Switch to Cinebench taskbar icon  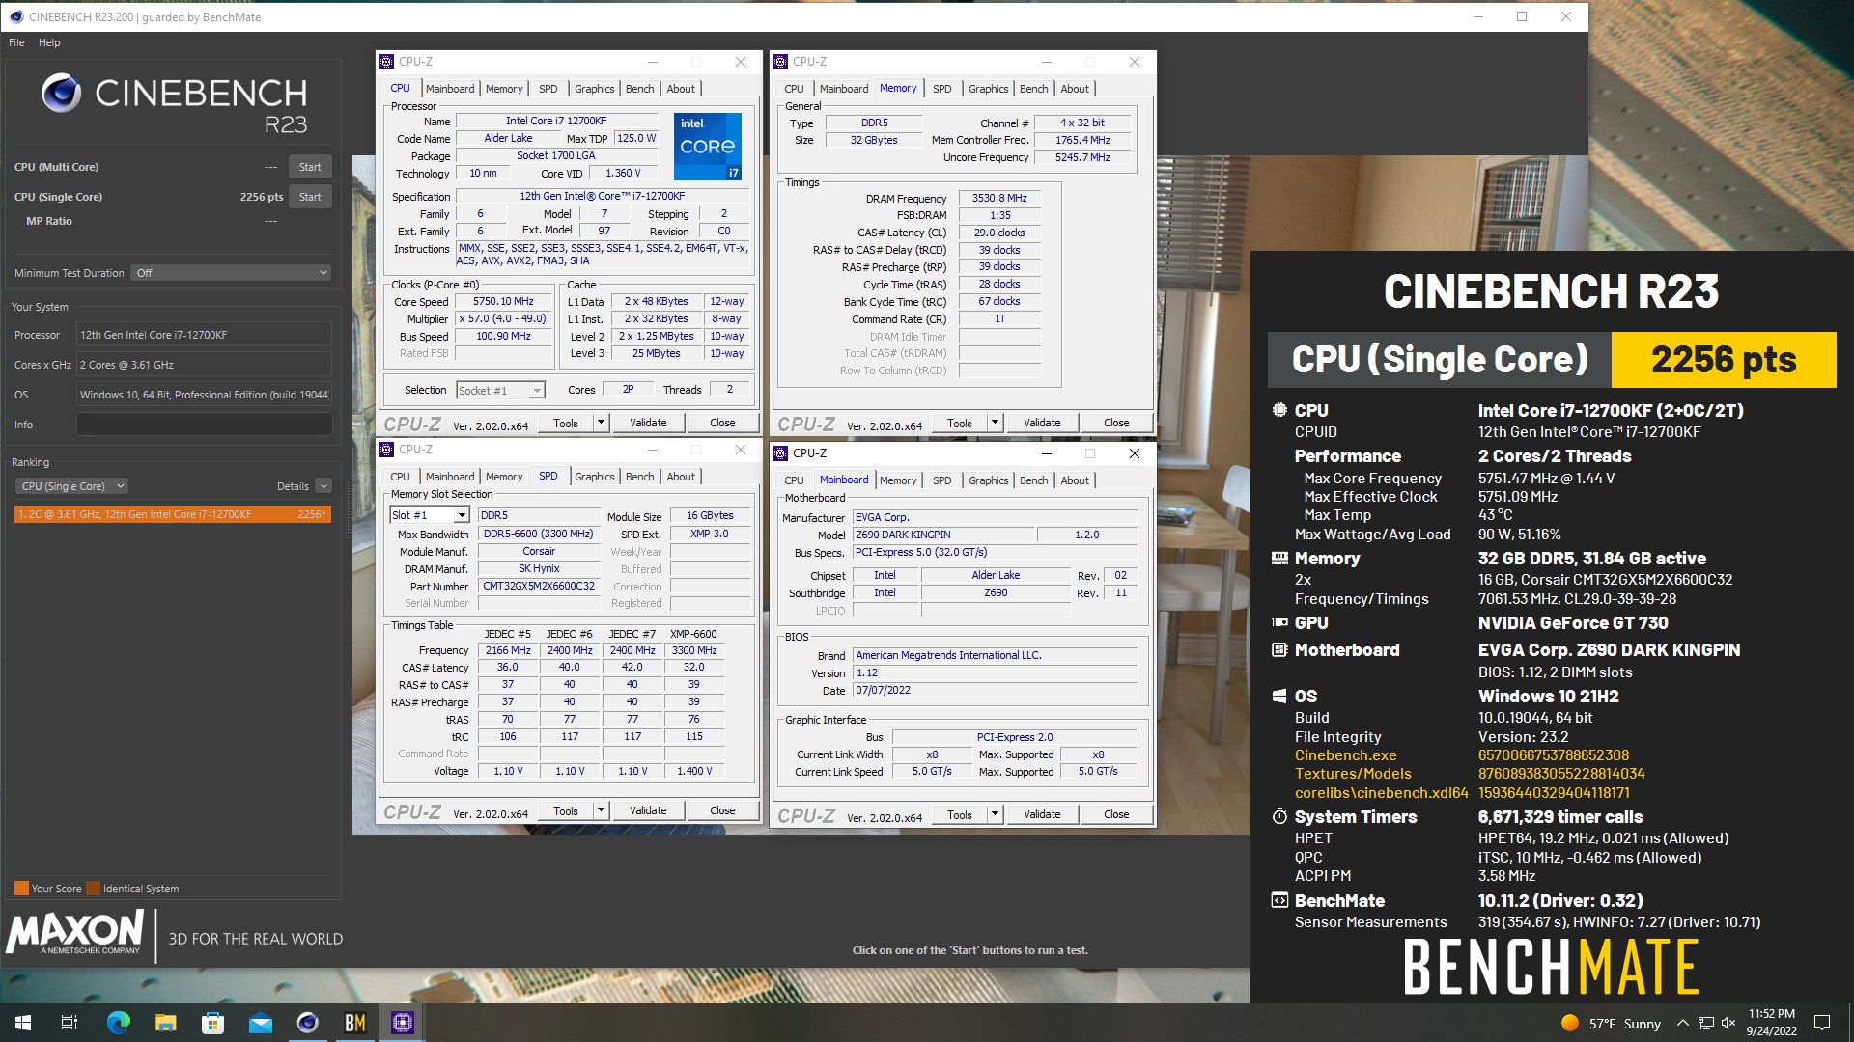point(307,1023)
